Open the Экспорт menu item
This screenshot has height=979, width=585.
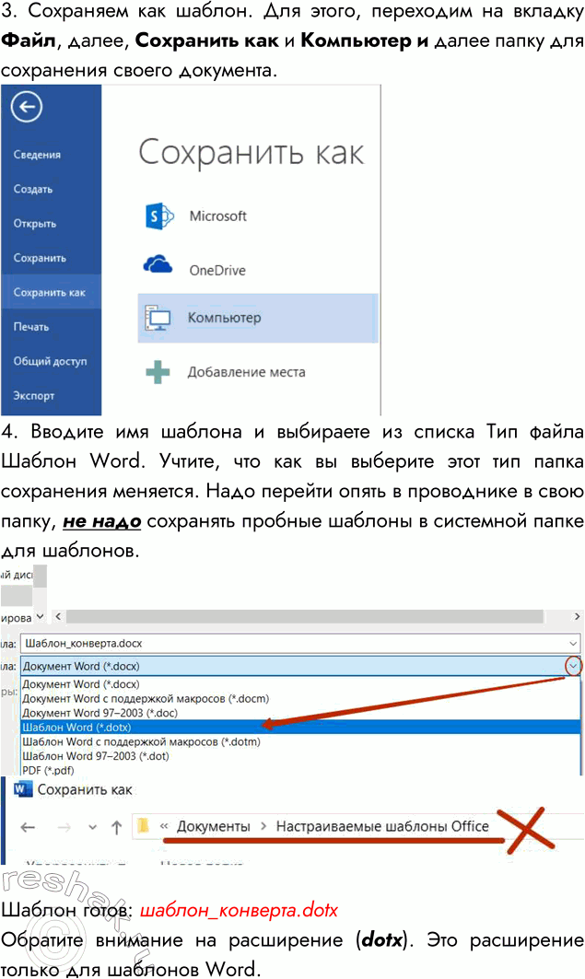[34, 396]
